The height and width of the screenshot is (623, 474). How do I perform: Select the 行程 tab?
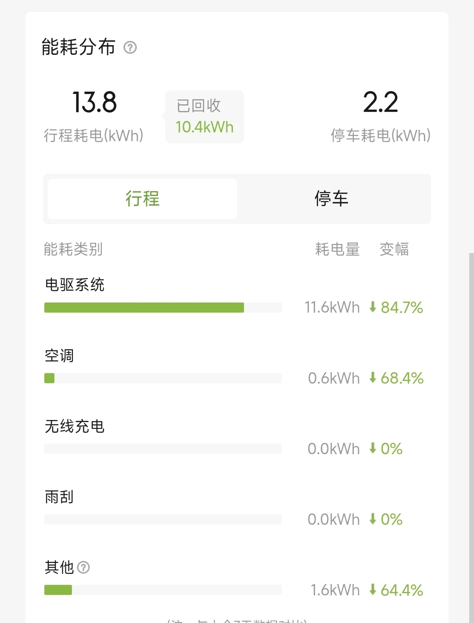[142, 199]
